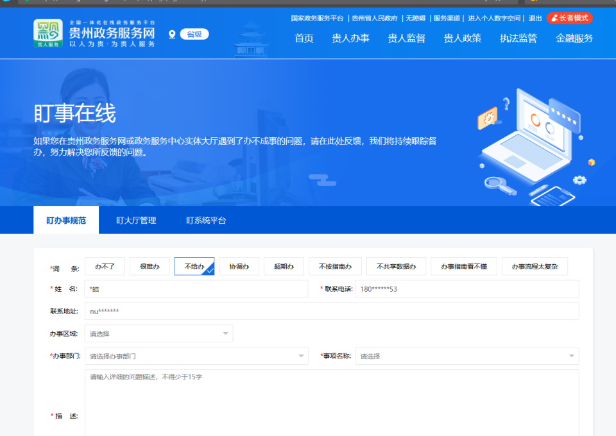Select the 省级 level badge
The width and height of the screenshot is (616, 436).
(194, 33)
